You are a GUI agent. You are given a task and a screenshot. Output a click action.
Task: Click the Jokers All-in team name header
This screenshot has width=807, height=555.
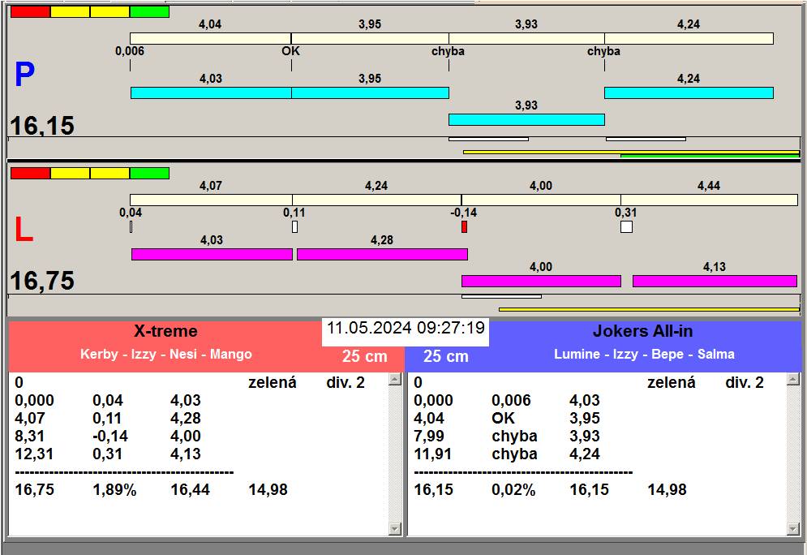point(643,331)
